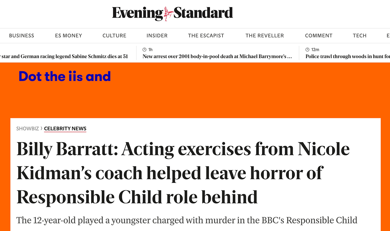The height and width of the screenshot is (231, 390).
Task: Open the Police trawl through woods story
Action: [x=348, y=56]
